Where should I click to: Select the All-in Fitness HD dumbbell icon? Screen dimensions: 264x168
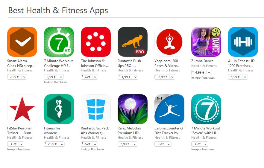pos(243,42)
